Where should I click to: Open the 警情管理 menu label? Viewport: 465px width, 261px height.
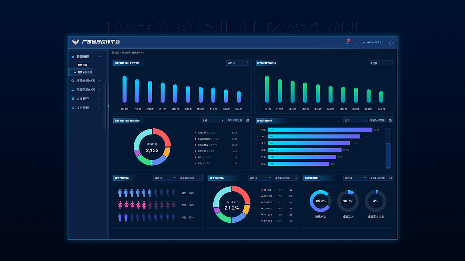(83, 57)
